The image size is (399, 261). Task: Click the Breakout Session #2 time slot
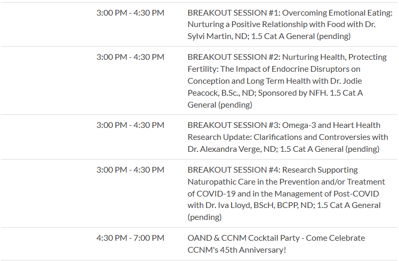click(x=130, y=57)
